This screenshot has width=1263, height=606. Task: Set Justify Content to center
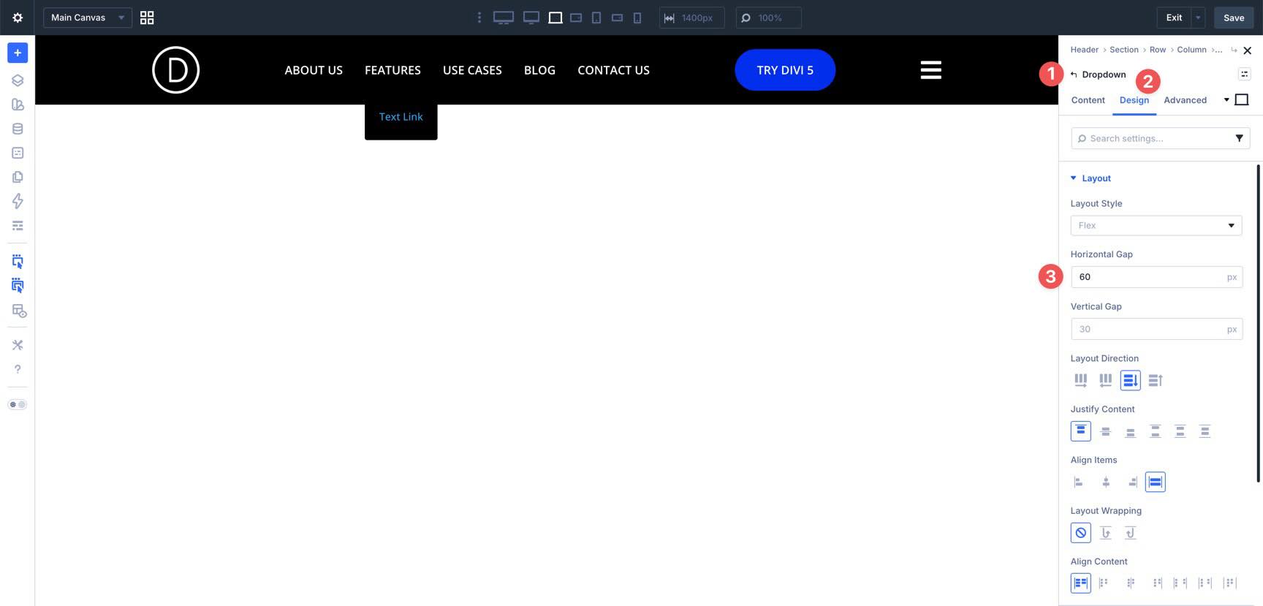pyautogui.click(x=1105, y=431)
